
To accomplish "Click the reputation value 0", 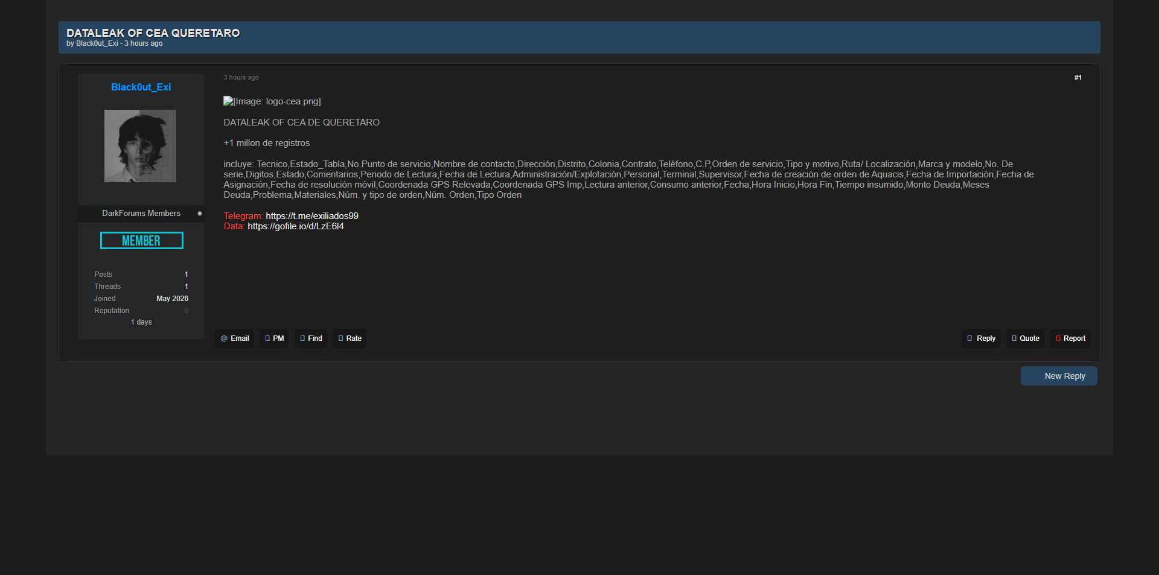I will [187, 311].
